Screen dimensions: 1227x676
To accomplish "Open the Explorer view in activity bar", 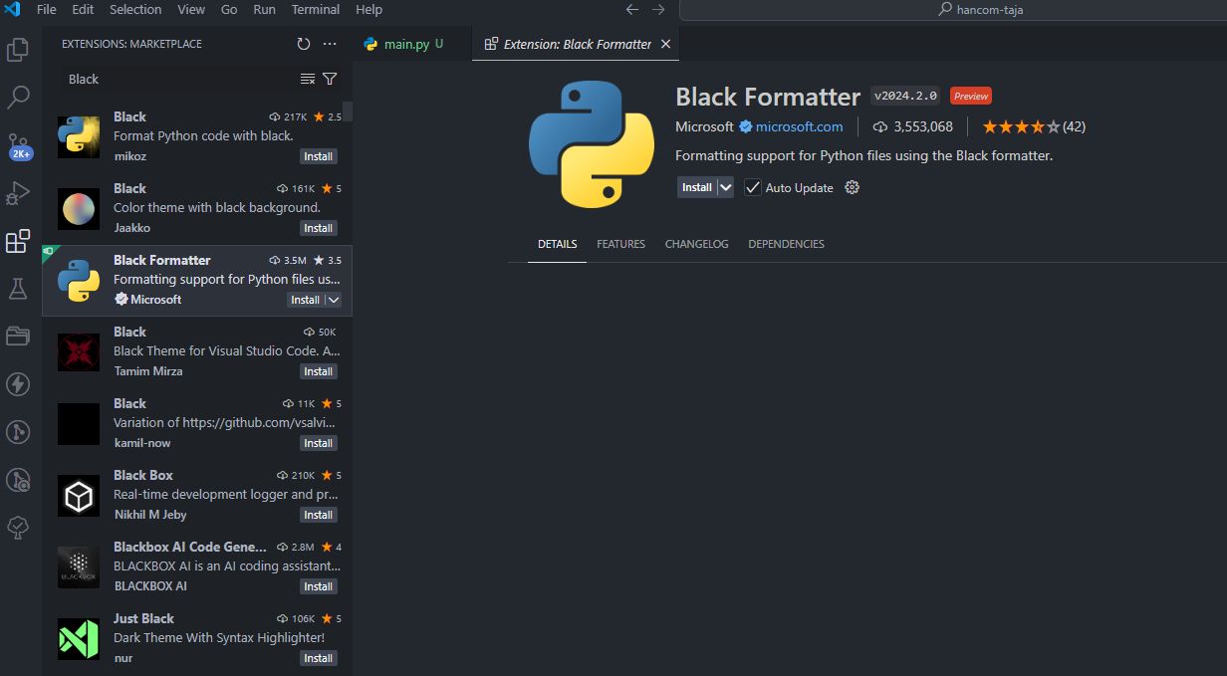I will coord(18,49).
